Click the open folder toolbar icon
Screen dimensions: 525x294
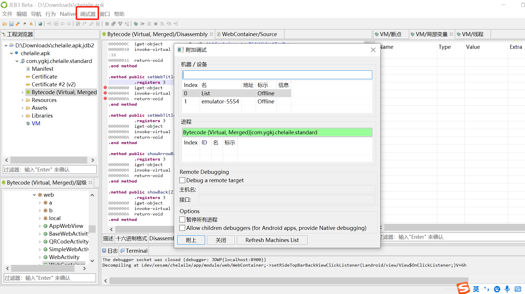(5, 24)
